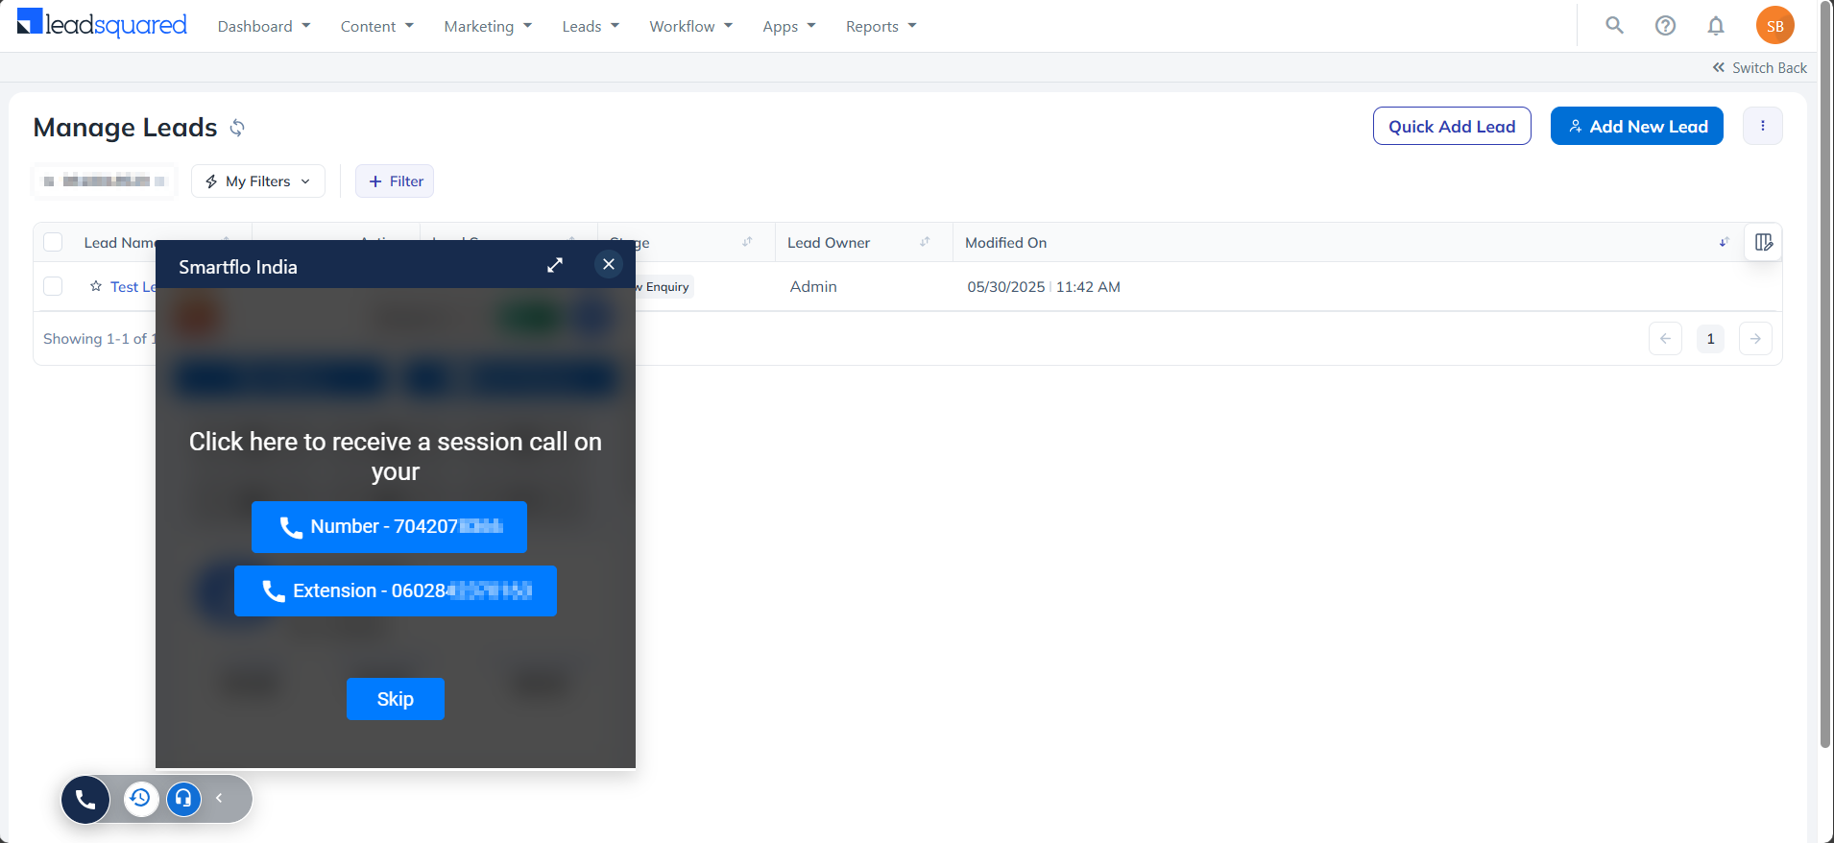The width and height of the screenshot is (1834, 843).
Task: Open the Leads menu
Action: [x=591, y=26]
